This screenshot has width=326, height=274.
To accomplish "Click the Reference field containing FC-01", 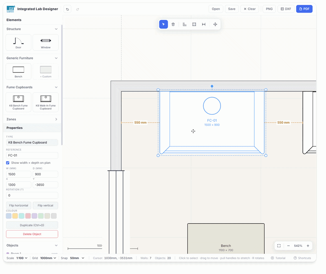I will (x=32, y=155).
